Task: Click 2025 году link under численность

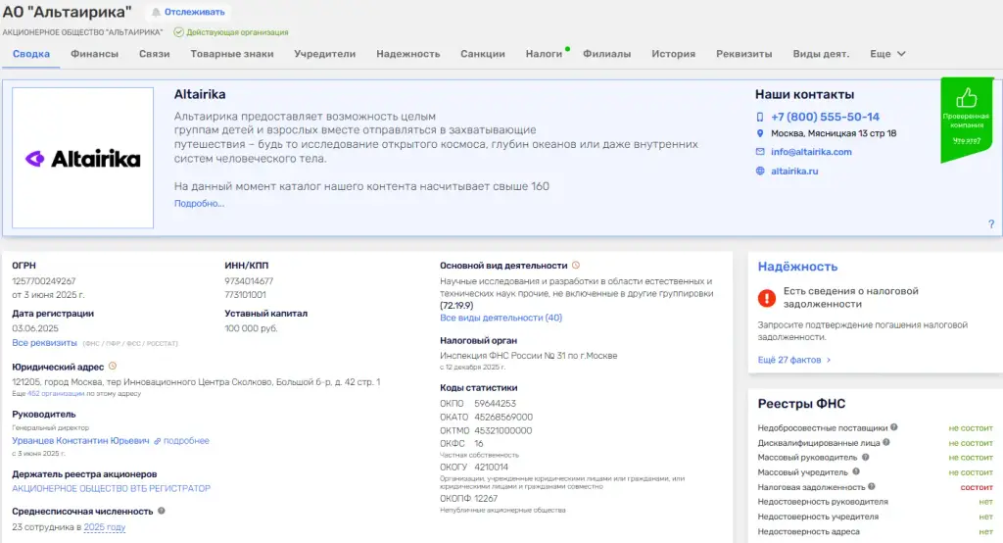Action: tap(104, 527)
